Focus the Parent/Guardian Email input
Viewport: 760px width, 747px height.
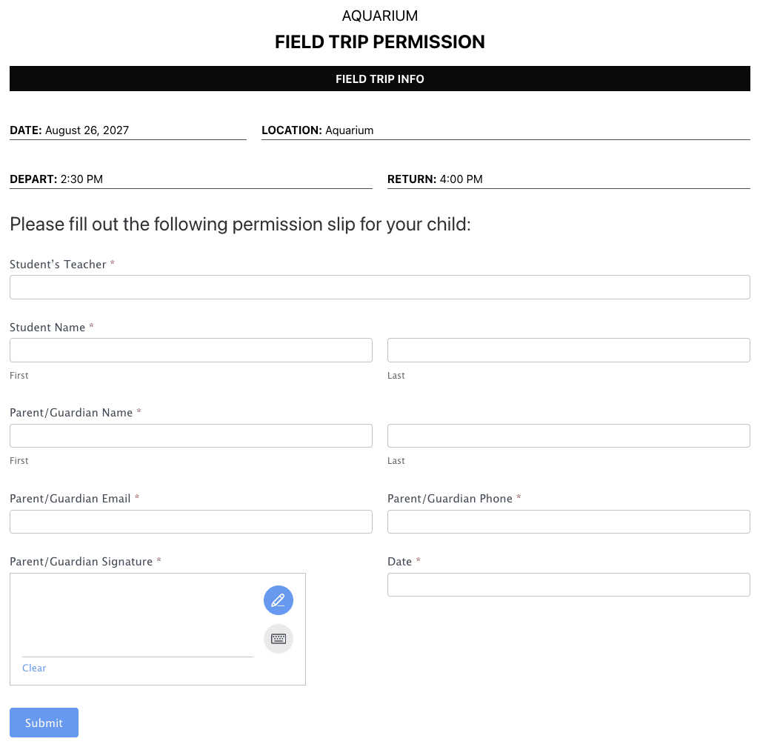pyautogui.click(x=190, y=522)
